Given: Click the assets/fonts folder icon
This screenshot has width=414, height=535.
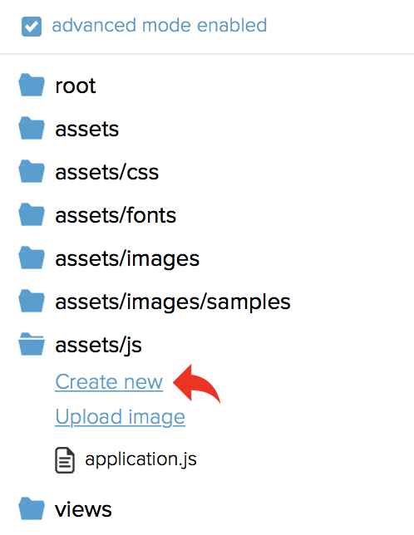Looking at the screenshot, I should pos(32,215).
